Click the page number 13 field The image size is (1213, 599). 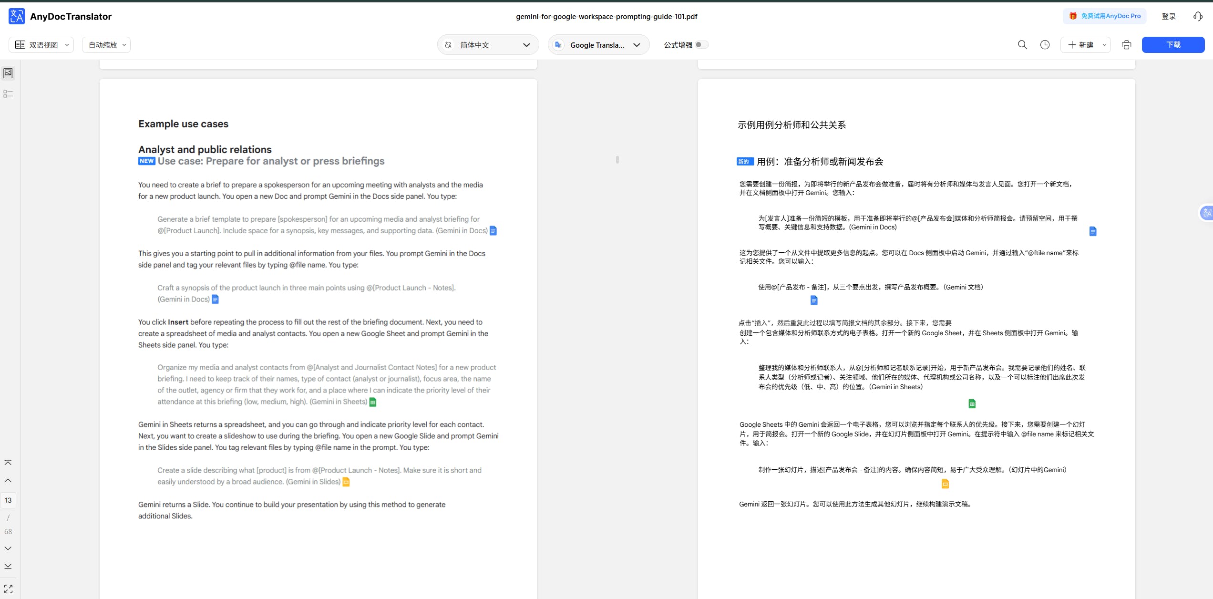8,500
